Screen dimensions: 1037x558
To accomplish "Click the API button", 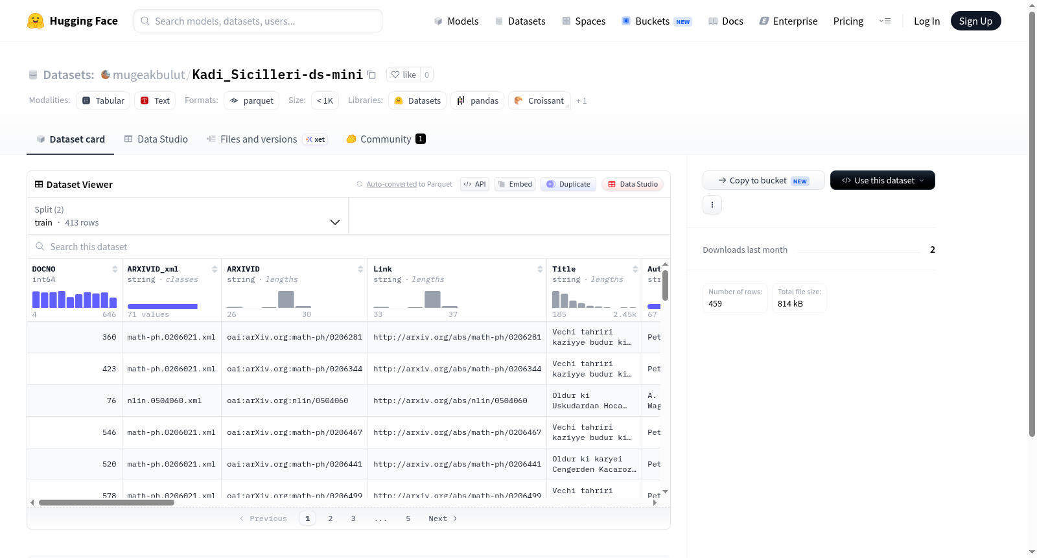I will (474, 184).
